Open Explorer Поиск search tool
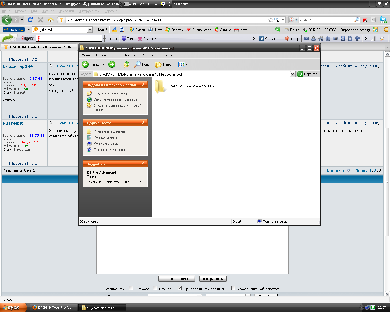Image resolution: width=390 pixels, height=312 pixels. click(143, 64)
